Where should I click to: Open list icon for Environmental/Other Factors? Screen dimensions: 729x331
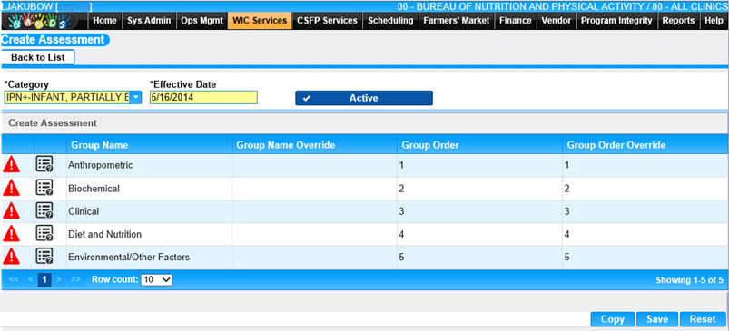[44, 256]
